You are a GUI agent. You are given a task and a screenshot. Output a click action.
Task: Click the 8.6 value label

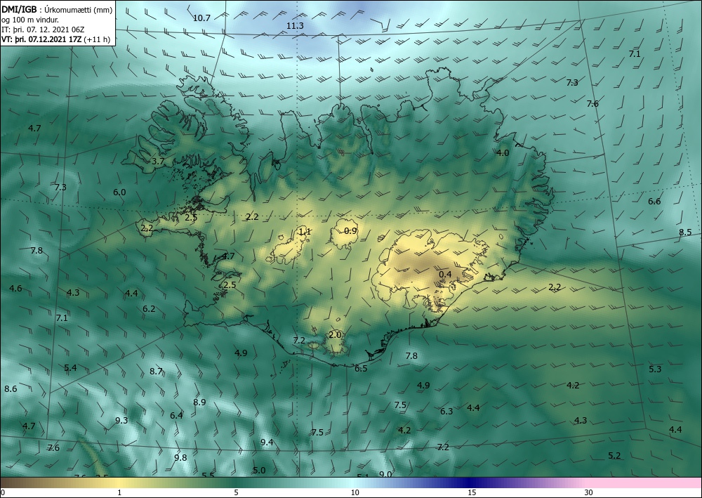(x=11, y=388)
